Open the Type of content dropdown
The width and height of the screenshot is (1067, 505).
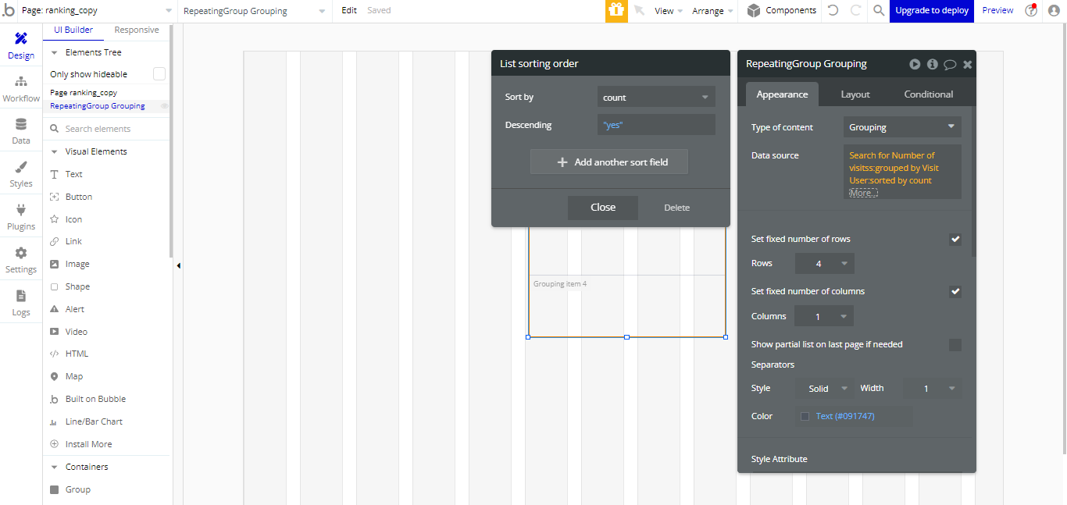coord(902,127)
